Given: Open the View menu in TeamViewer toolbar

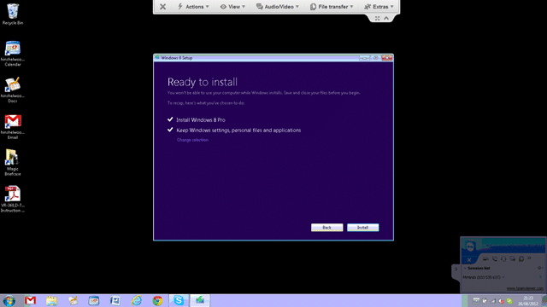Looking at the screenshot, I should pos(232,7).
